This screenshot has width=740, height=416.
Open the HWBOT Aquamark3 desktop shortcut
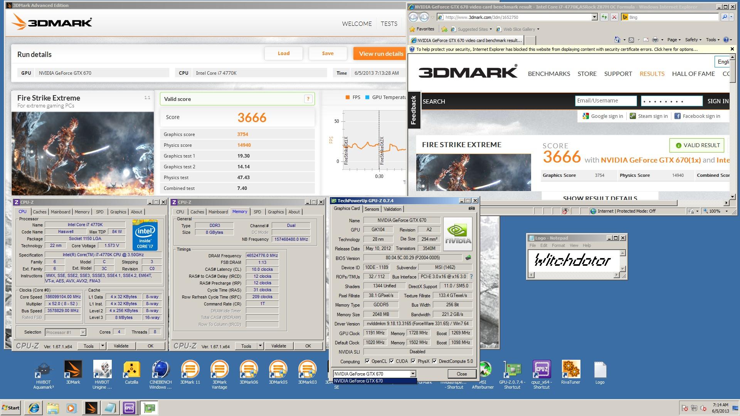(44, 374)
